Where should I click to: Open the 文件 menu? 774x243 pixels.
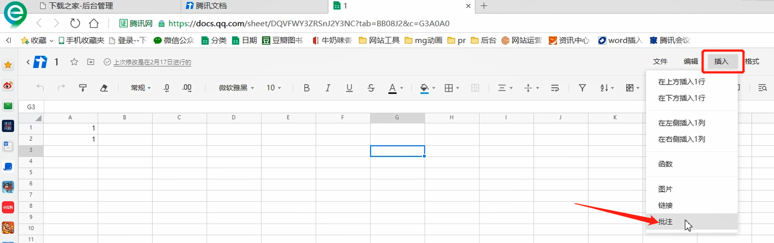[660, 62]
